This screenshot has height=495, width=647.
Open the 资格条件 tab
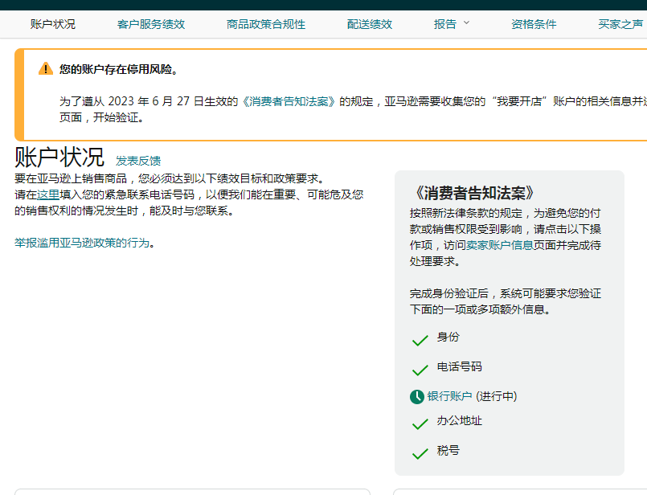pyautogui.click(x=534, y=24)
